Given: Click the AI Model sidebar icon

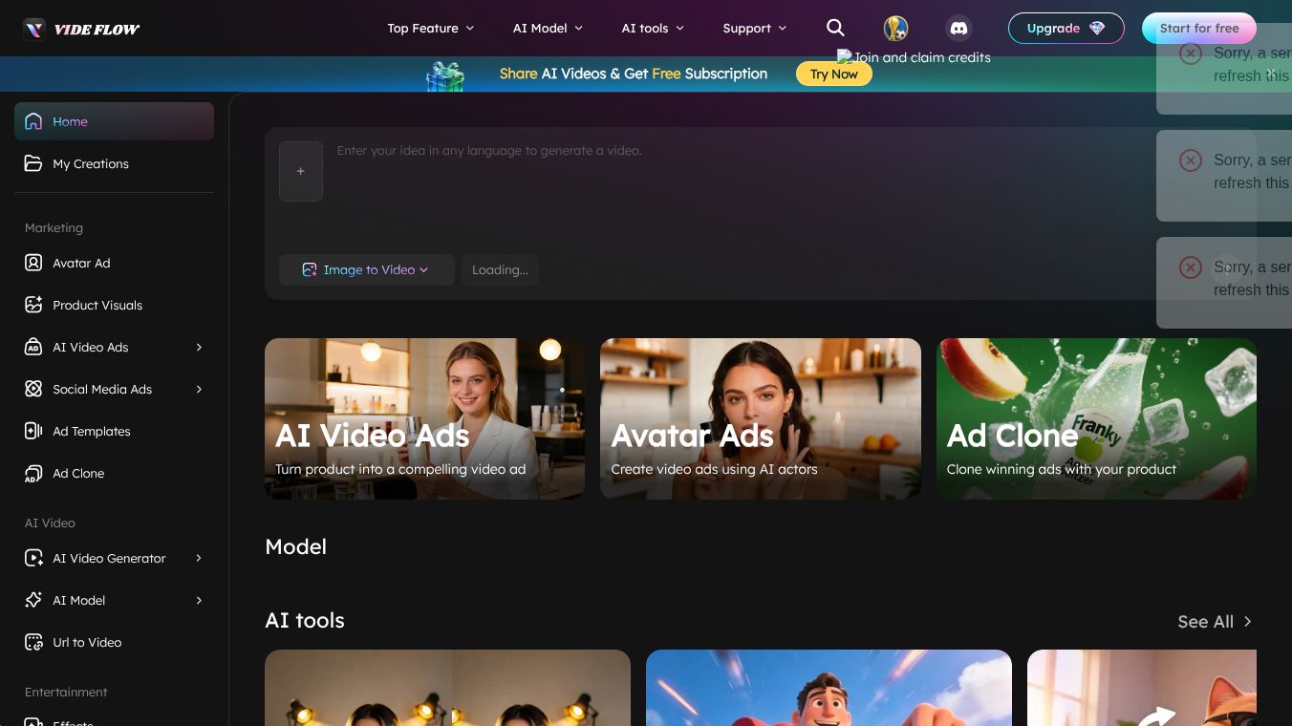Looking at the screenshot, I should click(33, 600).
